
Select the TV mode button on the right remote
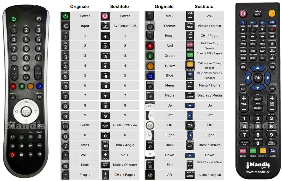(x=243, y=23)
